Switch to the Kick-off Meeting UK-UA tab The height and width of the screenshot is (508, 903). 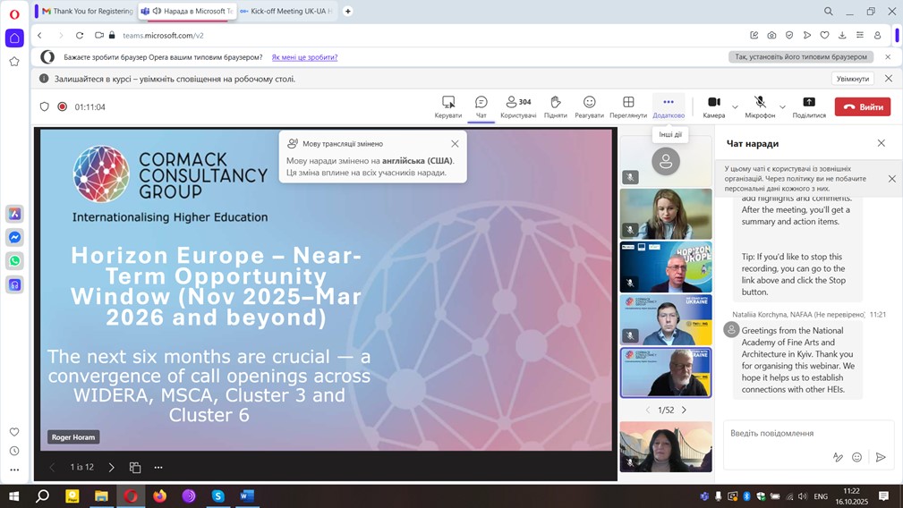point(286,12)
